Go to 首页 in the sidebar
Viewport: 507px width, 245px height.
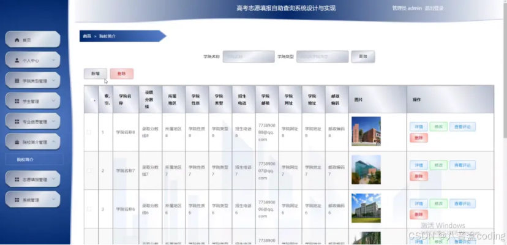point(33,40)
